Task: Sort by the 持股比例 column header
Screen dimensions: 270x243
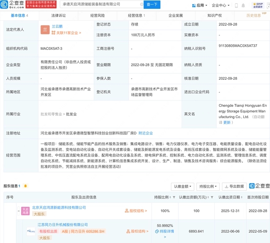Action: click(162, 197)
